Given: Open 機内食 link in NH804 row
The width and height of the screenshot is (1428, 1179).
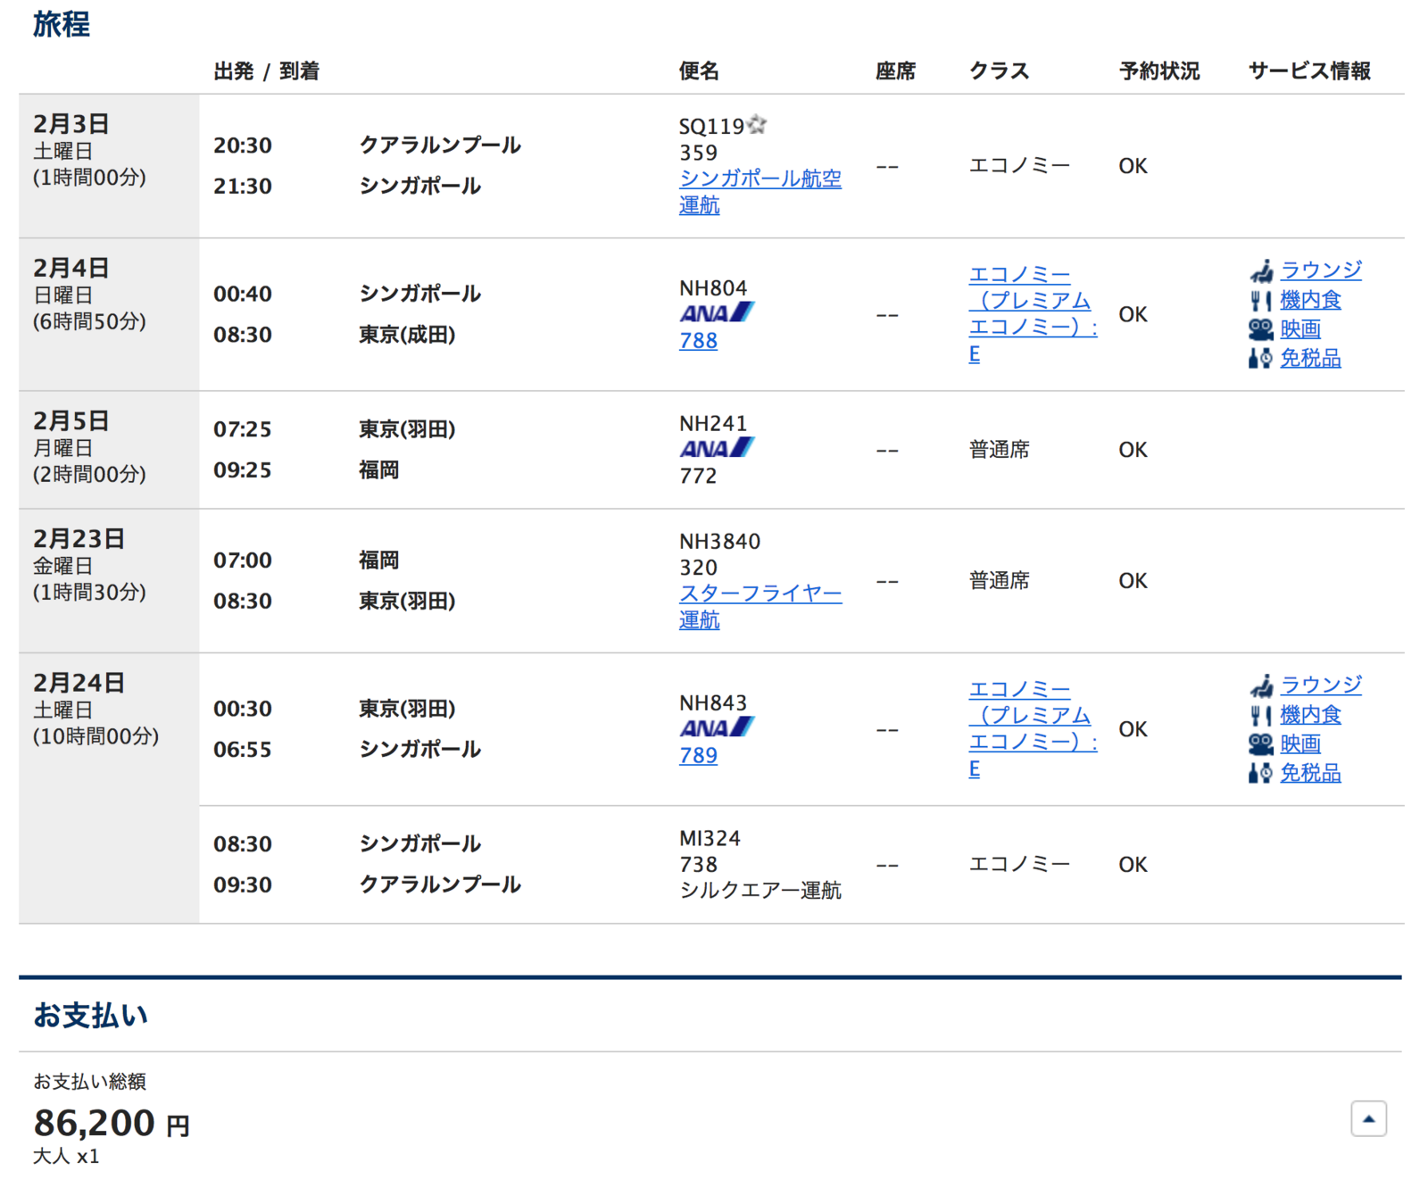Looking at the screenshot, I should (1310, 300).
